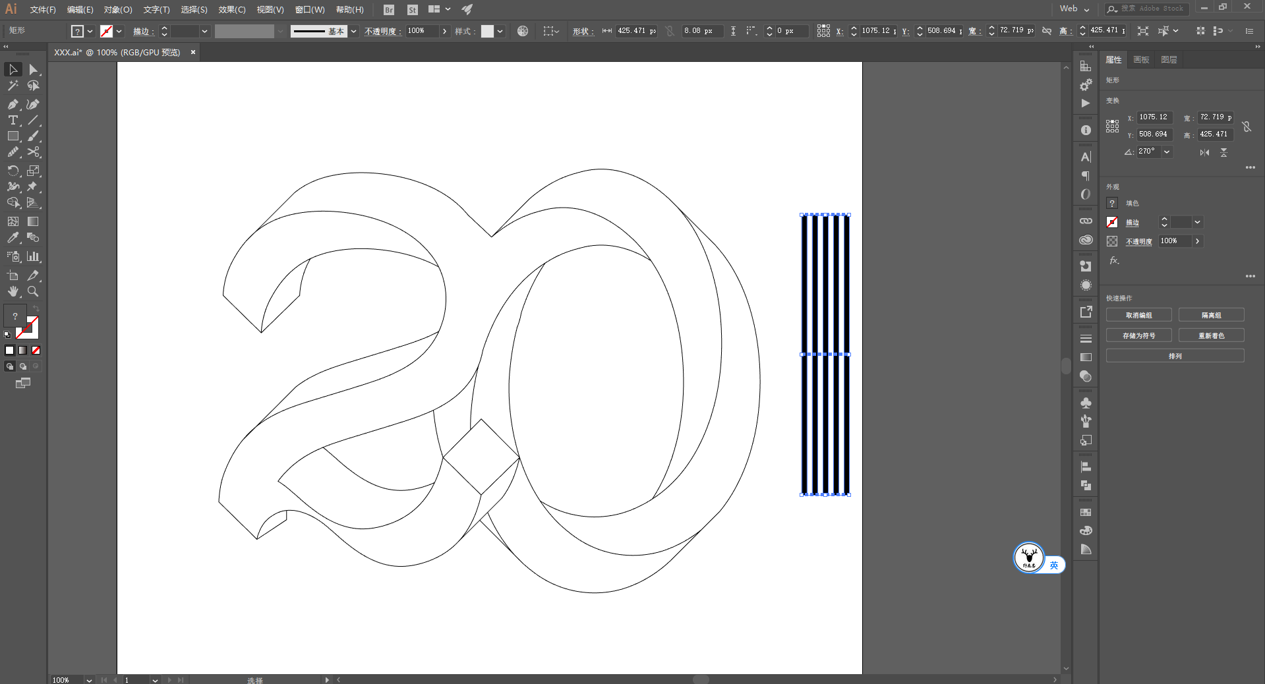Select the Gradient tool
Viewport: 1265px width, 684px height.
tap(33, 221)
